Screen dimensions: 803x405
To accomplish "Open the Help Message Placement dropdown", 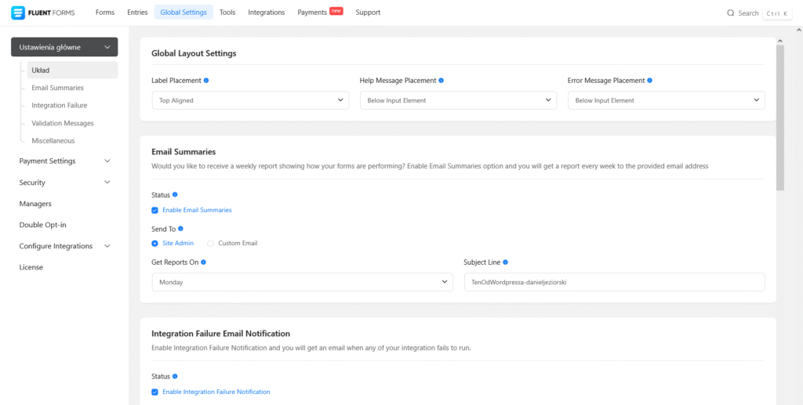I will pyautogui.click(x=458, y=100).
